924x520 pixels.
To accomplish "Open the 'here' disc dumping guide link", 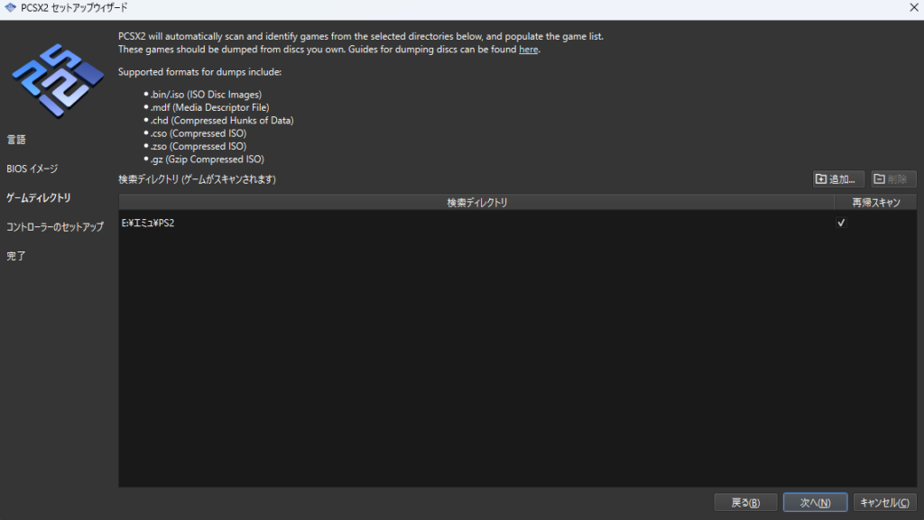I will [528, 50].
